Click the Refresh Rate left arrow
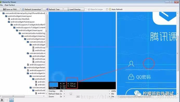 [64, 94]
